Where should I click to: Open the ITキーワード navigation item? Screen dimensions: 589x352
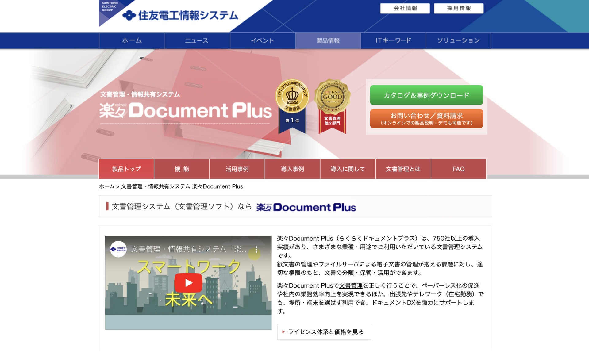[x=393, y=40]
